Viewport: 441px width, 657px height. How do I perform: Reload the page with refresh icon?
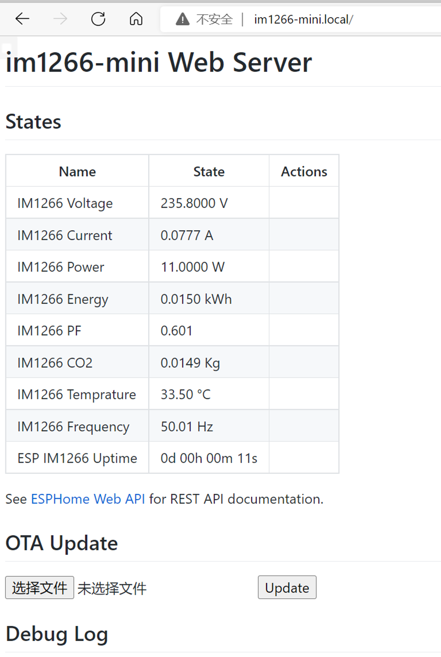[x=98, y=19]
